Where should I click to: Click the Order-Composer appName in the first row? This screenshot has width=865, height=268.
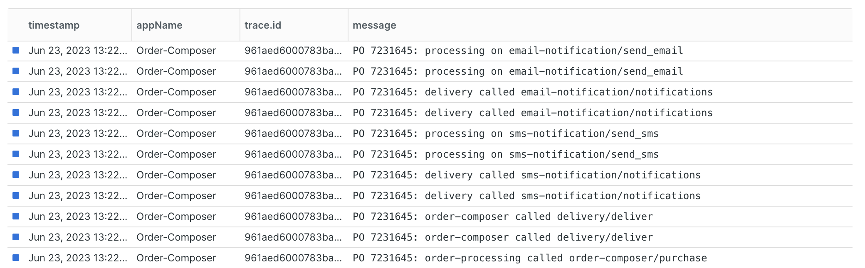click(x=176, y=51)
